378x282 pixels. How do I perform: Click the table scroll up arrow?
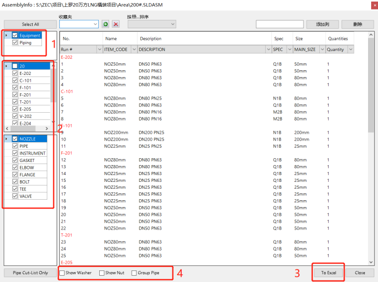(x=371, y=35)
